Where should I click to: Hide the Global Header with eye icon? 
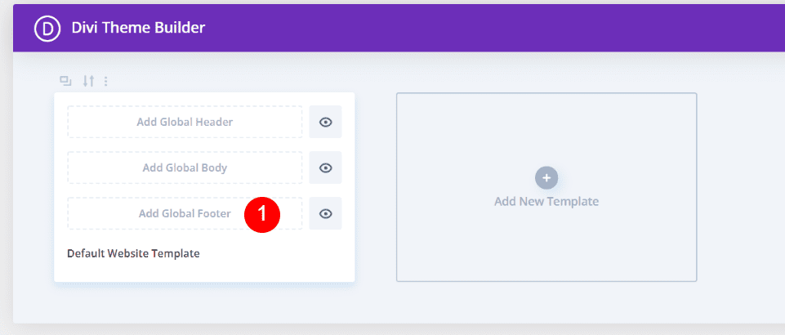pyautogui.click(x=325, y=122)
